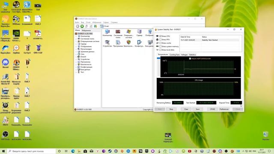Open the taskbar notification center icon
This screenshot has width=274, height=154.
[269, 151]
